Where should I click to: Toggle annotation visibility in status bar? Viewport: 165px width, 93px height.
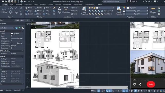point(135,91)
